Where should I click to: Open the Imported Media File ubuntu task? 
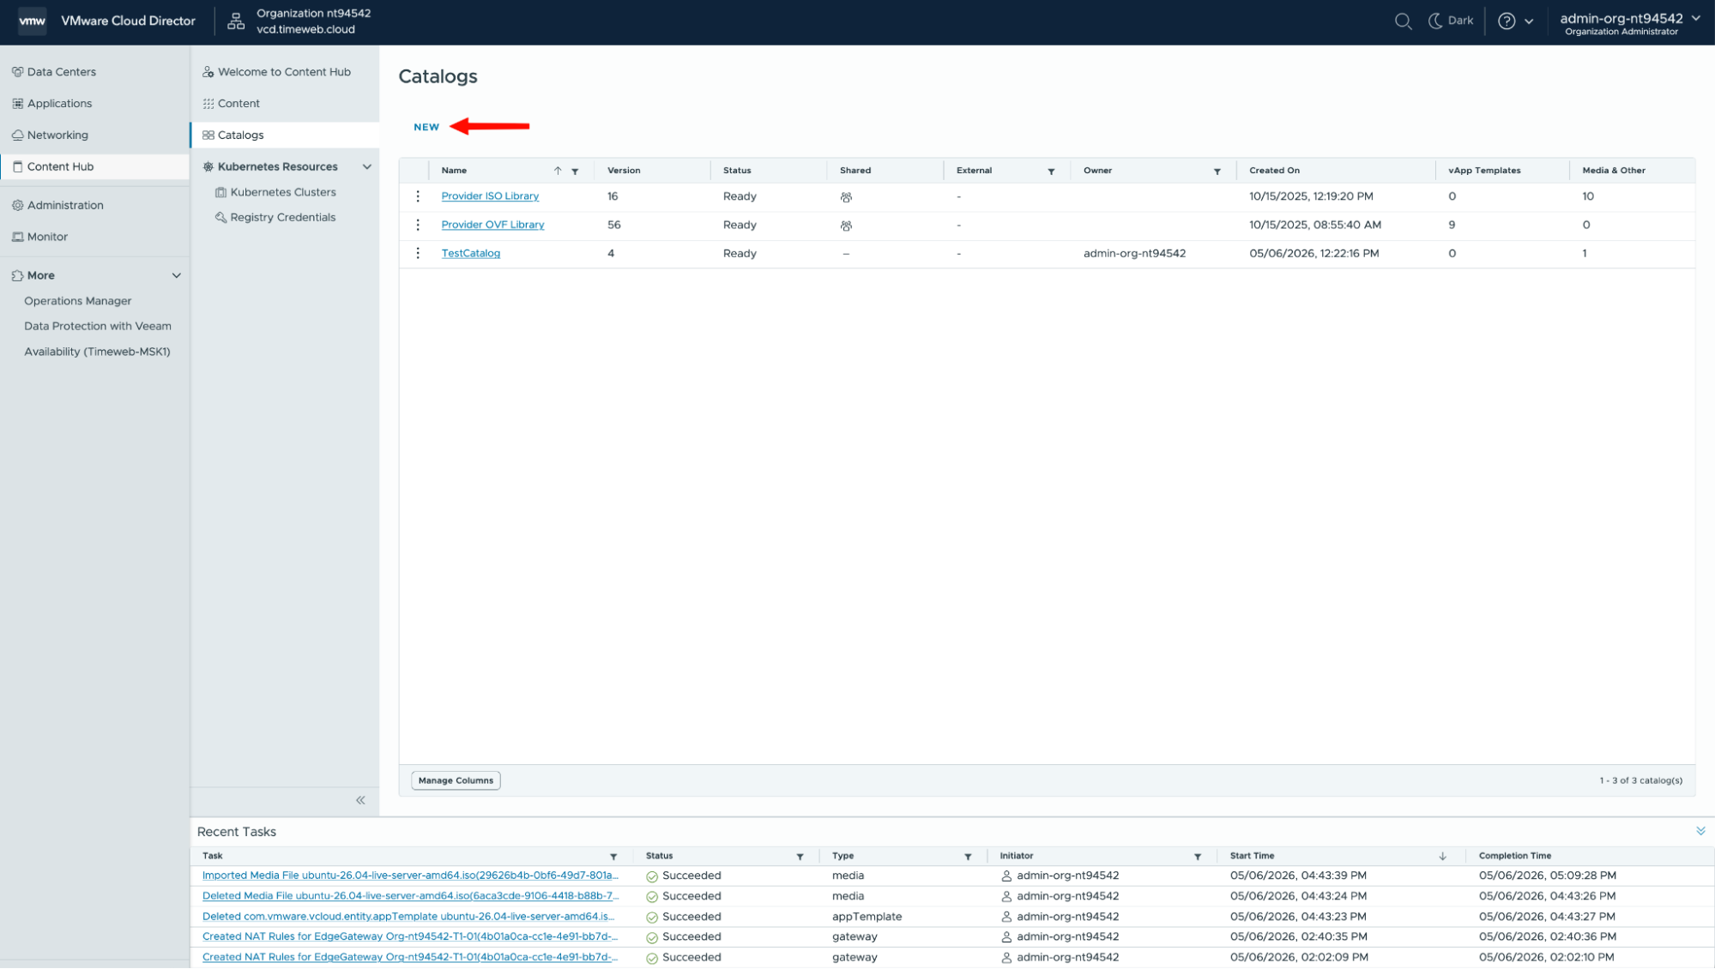[410, 876]
